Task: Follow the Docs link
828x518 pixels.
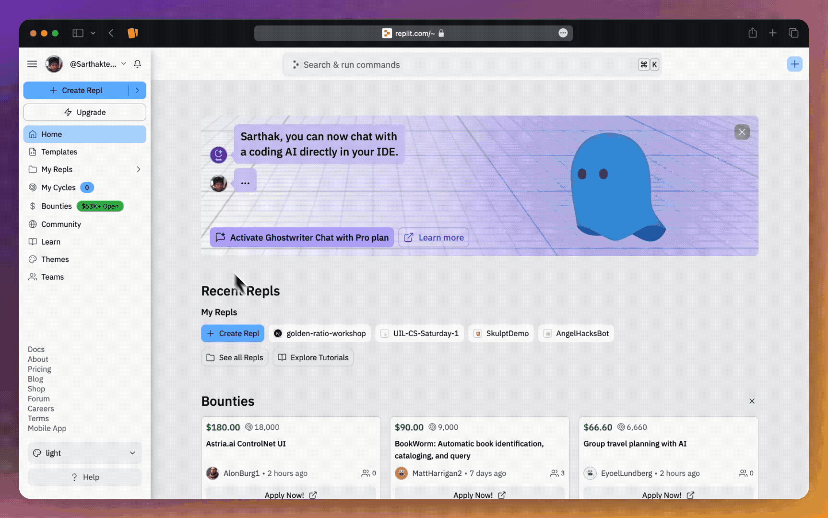Action: [36, 349]
